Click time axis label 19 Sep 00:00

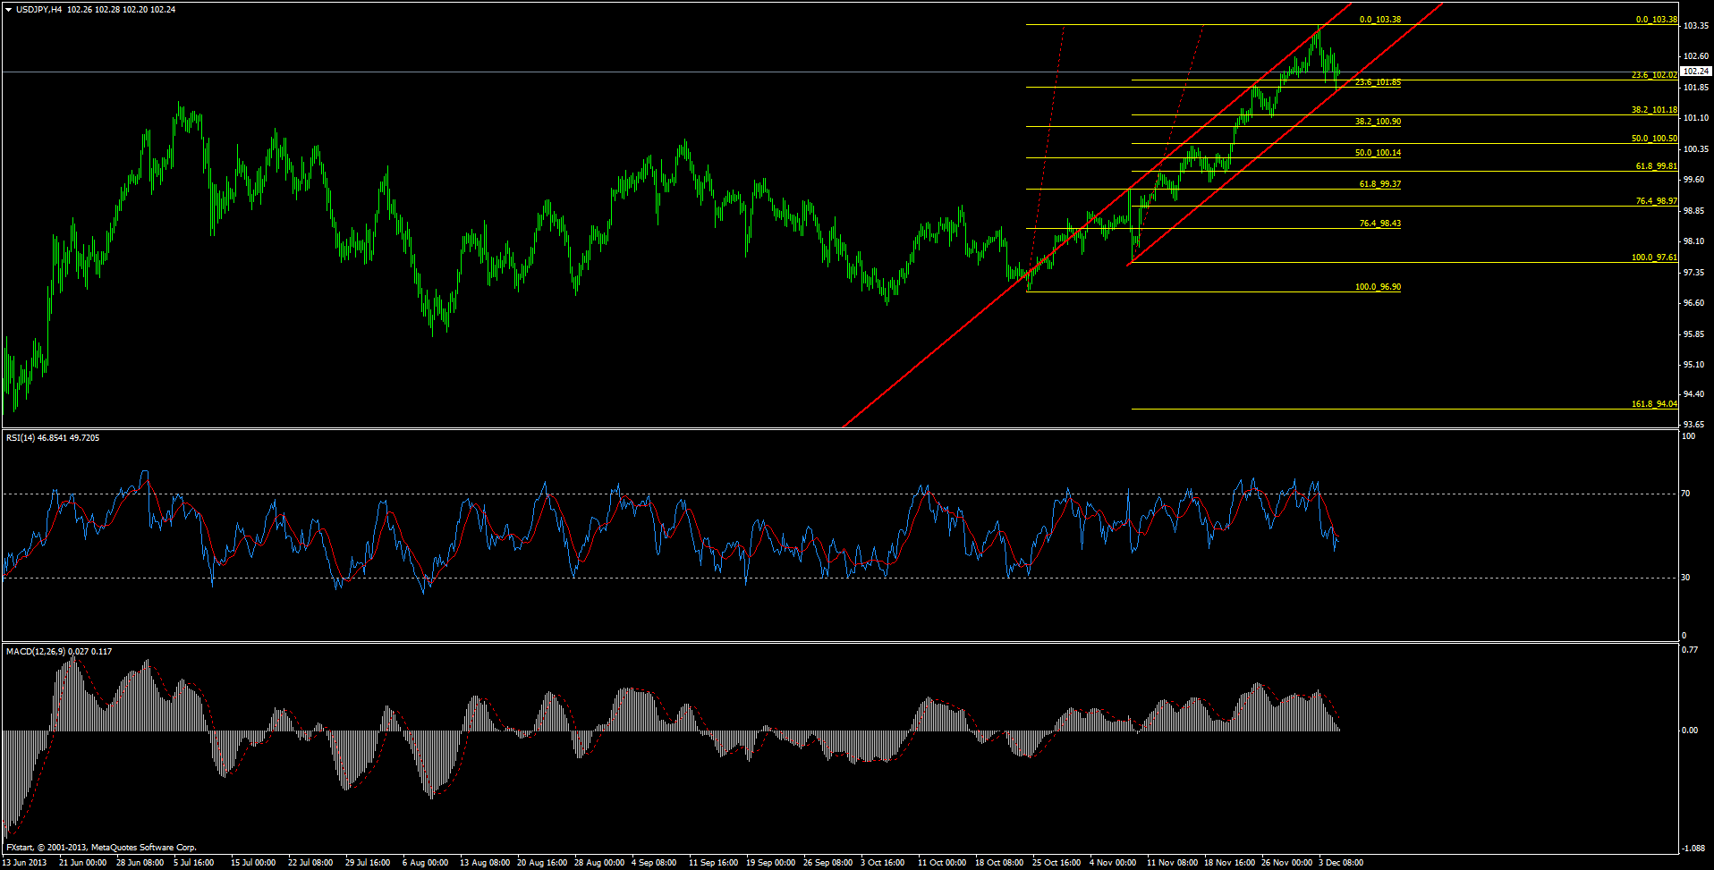(x=771, y=863)
